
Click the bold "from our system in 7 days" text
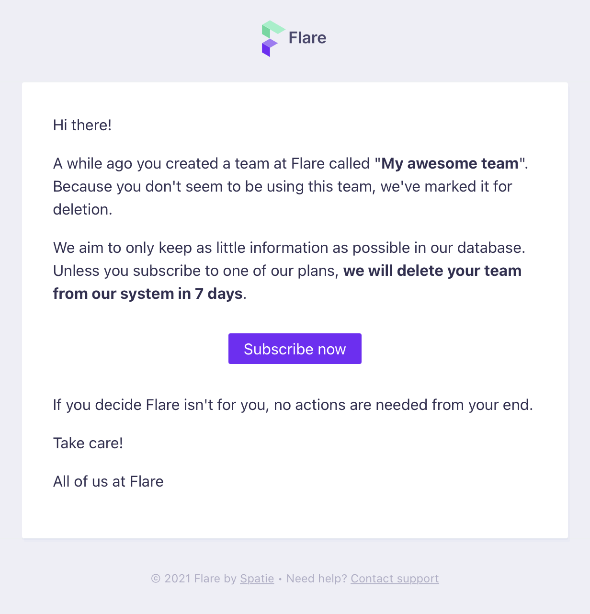[x=148, y=294]
